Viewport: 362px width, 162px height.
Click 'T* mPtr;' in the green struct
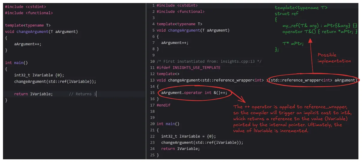(293, 44)
